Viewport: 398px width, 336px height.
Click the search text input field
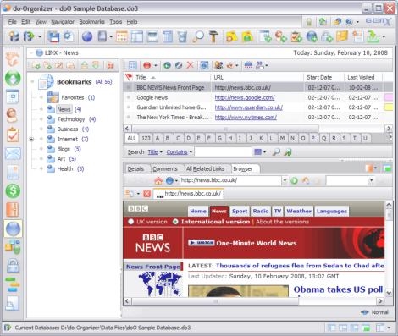point(223,152)
